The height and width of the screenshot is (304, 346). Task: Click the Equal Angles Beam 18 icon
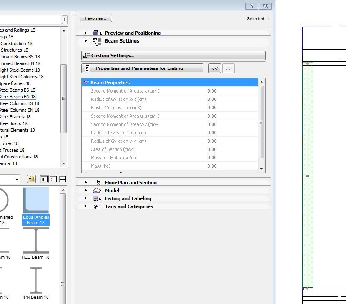(36, 201)
